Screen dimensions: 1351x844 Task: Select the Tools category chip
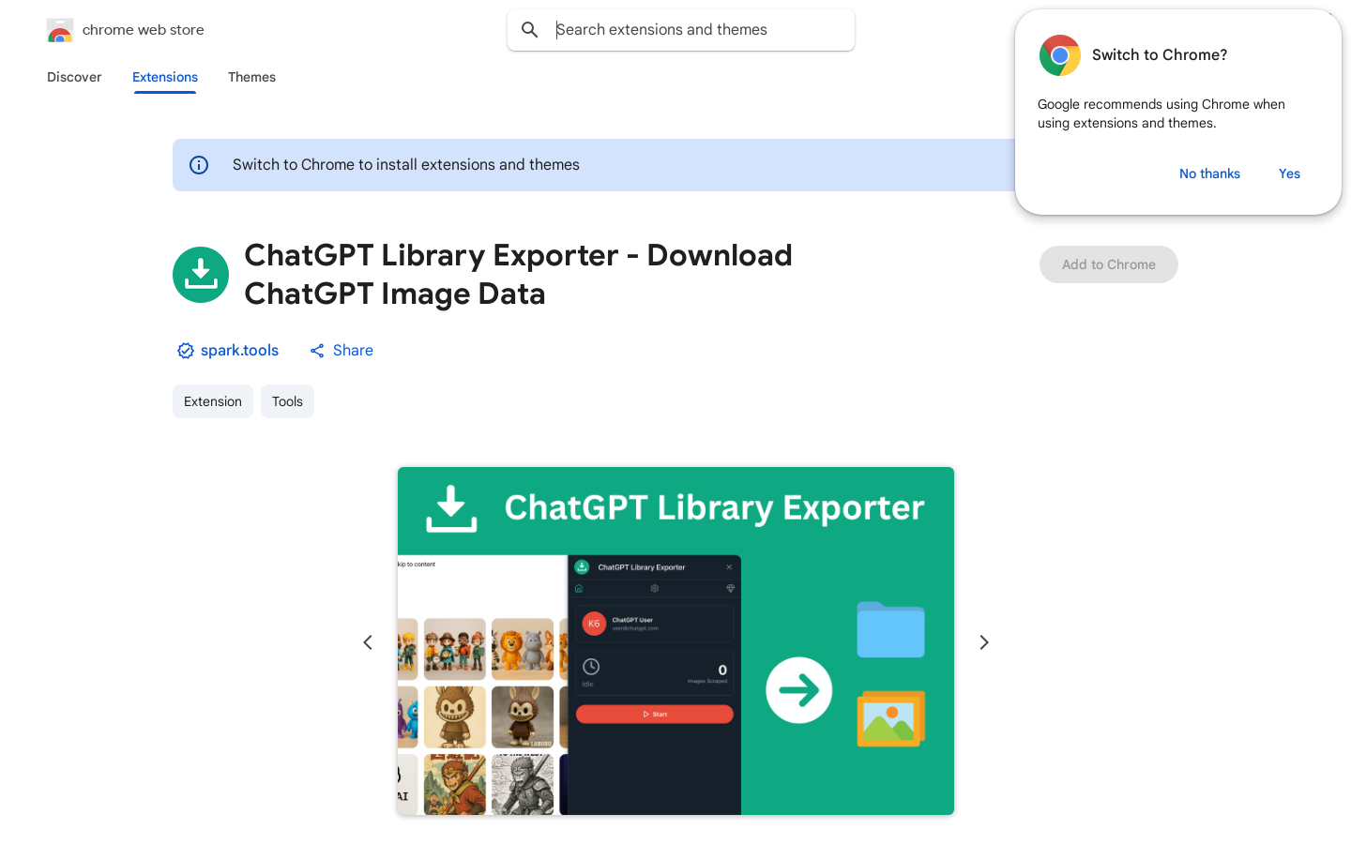pos(287,401)
